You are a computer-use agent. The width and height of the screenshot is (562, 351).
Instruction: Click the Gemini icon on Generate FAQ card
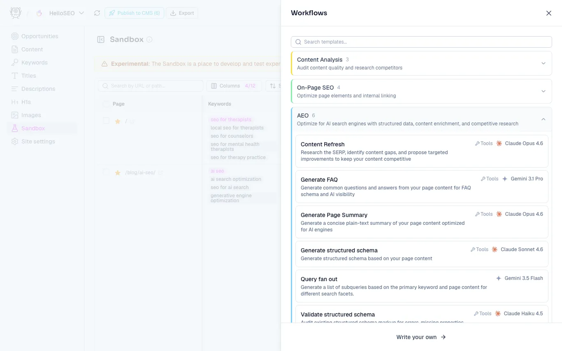[505, 179]
